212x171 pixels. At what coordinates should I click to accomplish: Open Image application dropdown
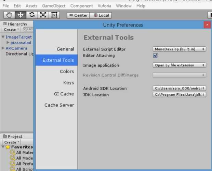click(x=180, y=65)
